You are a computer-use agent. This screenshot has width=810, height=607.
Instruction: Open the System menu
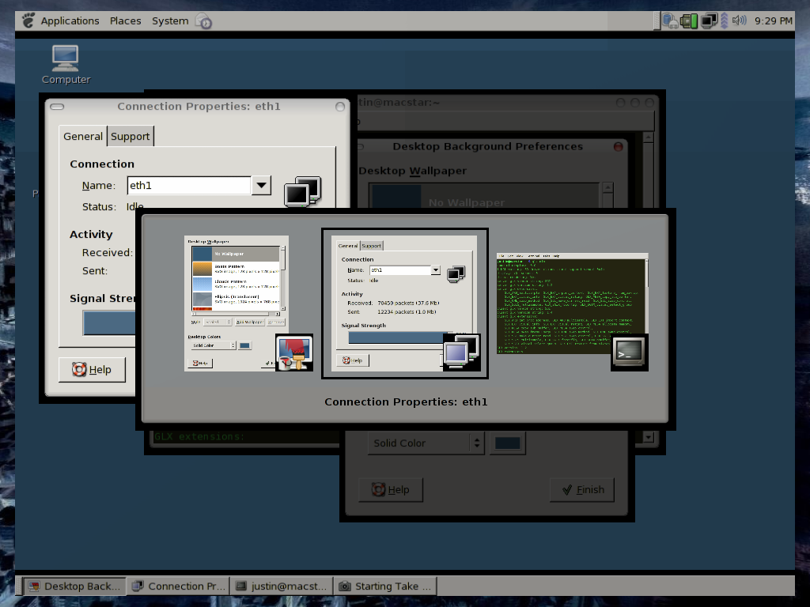click(x=170, y=21)
